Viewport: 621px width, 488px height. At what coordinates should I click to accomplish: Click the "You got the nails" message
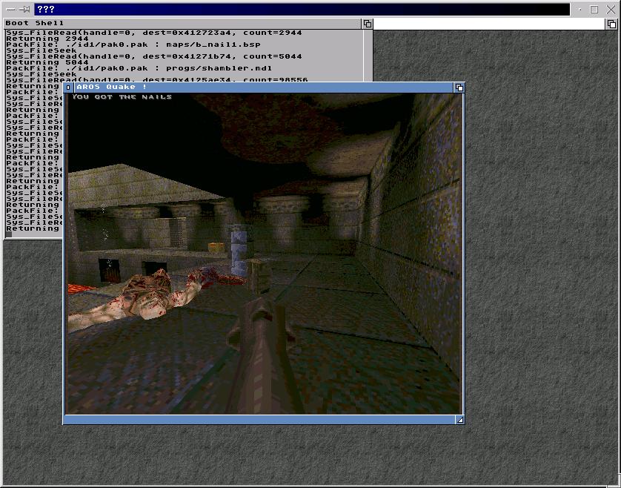[122, 97]
